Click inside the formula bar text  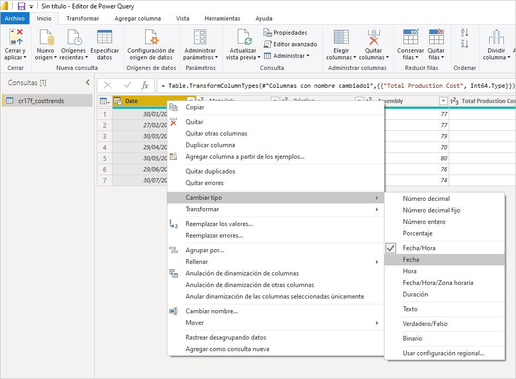(336, 86)
